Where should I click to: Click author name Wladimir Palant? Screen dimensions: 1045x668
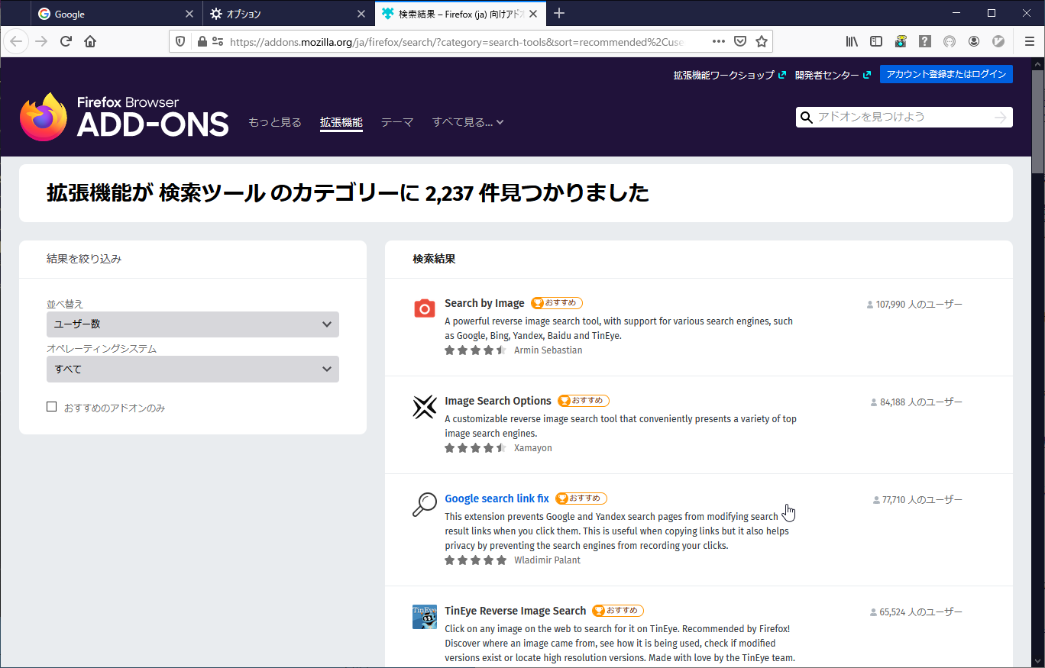tap(547, 560)
